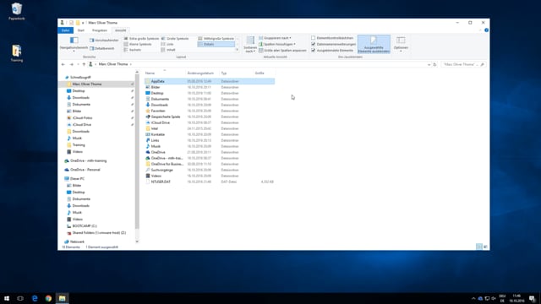Image resolution: width=541 pixels, height=304 pixels.
Task: Open Task View from the taskbar
Action: (x=20, y=298)
